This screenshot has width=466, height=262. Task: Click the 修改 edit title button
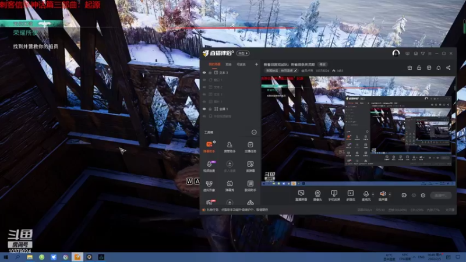click(323, 64)
